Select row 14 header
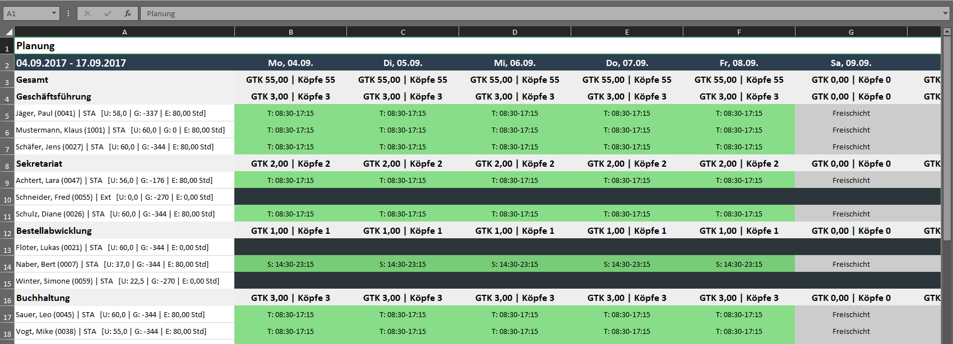The width and height of the screenshot is (953, 344). coord(7,264)
